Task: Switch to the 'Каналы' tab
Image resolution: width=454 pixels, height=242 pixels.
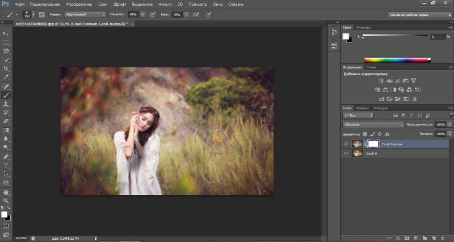Action: [363, 108]
